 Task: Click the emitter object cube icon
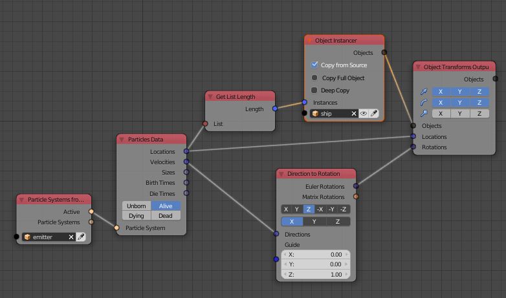27,237
